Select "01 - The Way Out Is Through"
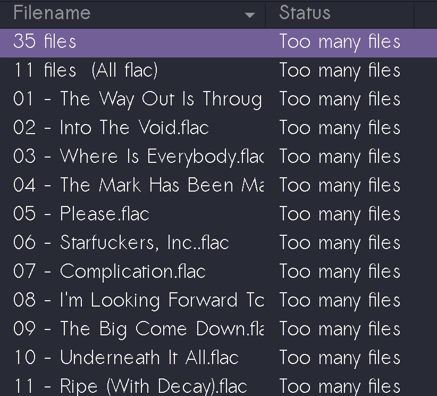The height and width of the screenshot is (396, 437). click(106, 98)
